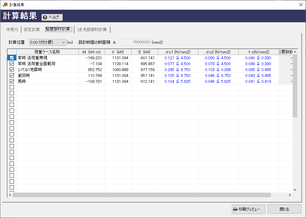
Task: Select the 衝突時 row name
Action: (x=24, y=75)
